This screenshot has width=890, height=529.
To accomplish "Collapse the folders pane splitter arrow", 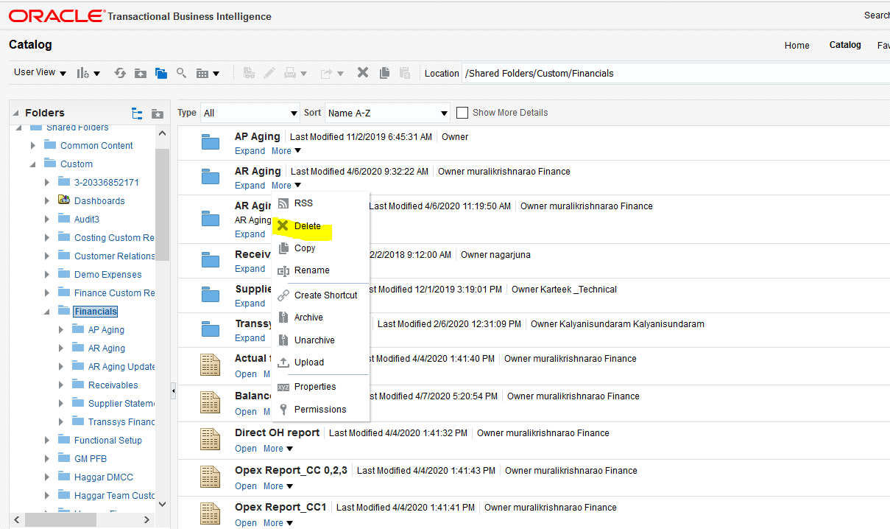I will pyautogui.click(x=174, y=390).
